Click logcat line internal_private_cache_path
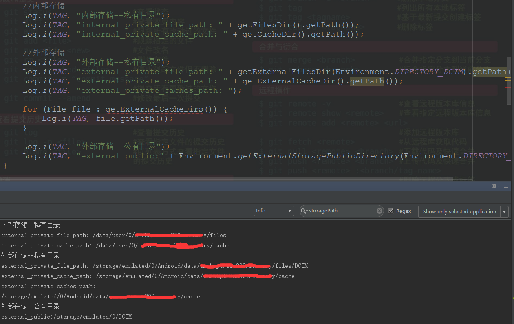Viewport: 514px width, 324px height. 115,245
